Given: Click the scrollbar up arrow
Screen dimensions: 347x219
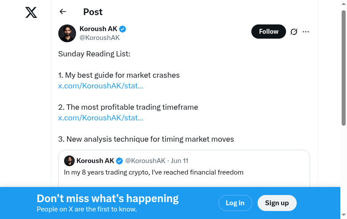Looking at the screenshot, I should 343,4.
